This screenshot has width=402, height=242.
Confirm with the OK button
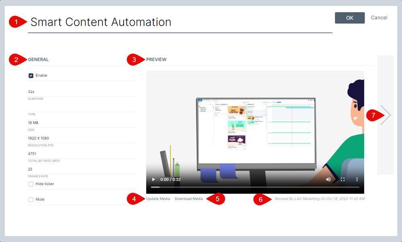tap(350, 18)
